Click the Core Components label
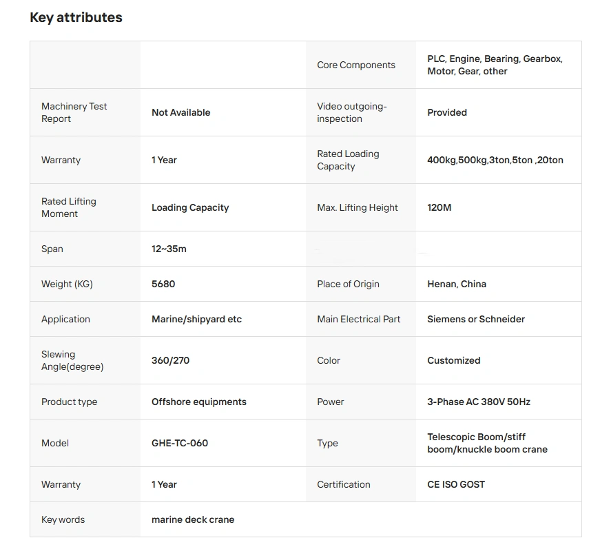 pyautogui.click(x=356, y=65)
